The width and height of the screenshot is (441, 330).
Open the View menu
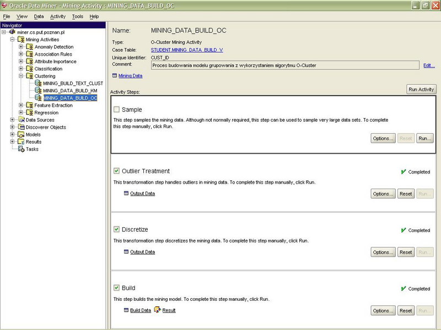pos(22,16)
